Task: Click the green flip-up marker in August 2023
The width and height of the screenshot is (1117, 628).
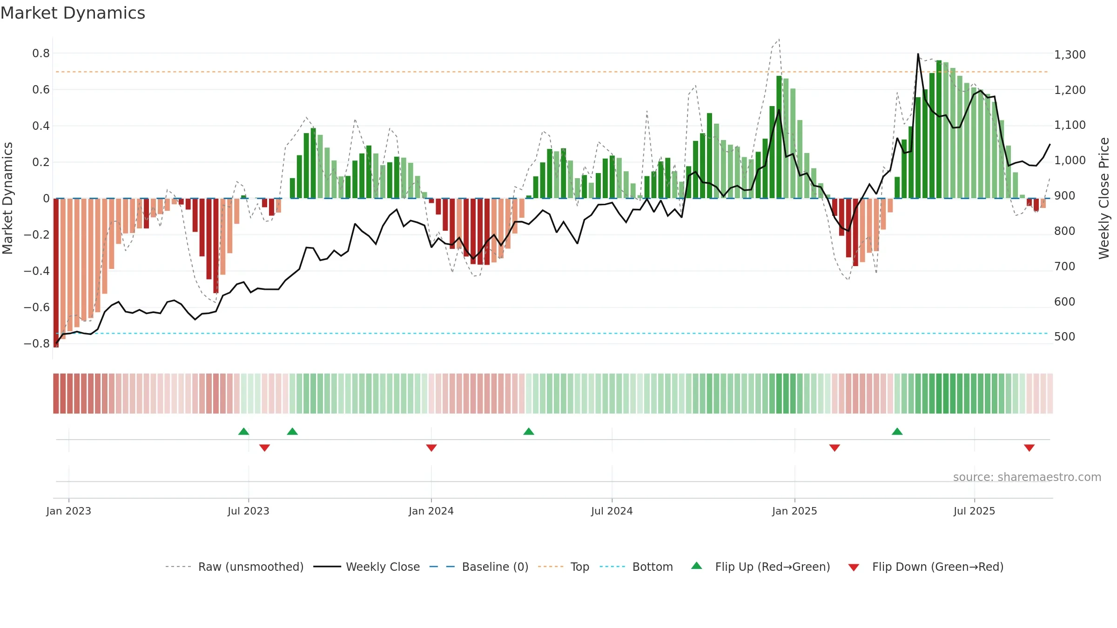Action: coord(292,431)
